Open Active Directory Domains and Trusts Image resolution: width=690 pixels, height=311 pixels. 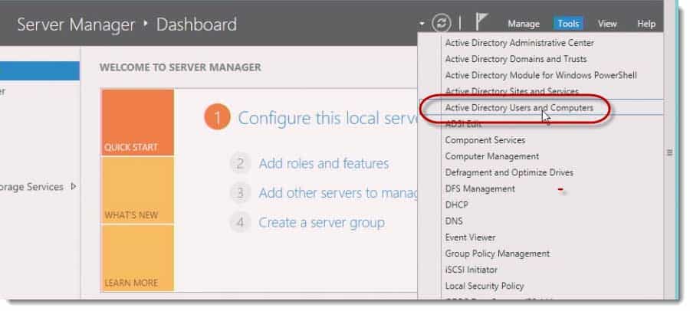click(x=516, y=59)
